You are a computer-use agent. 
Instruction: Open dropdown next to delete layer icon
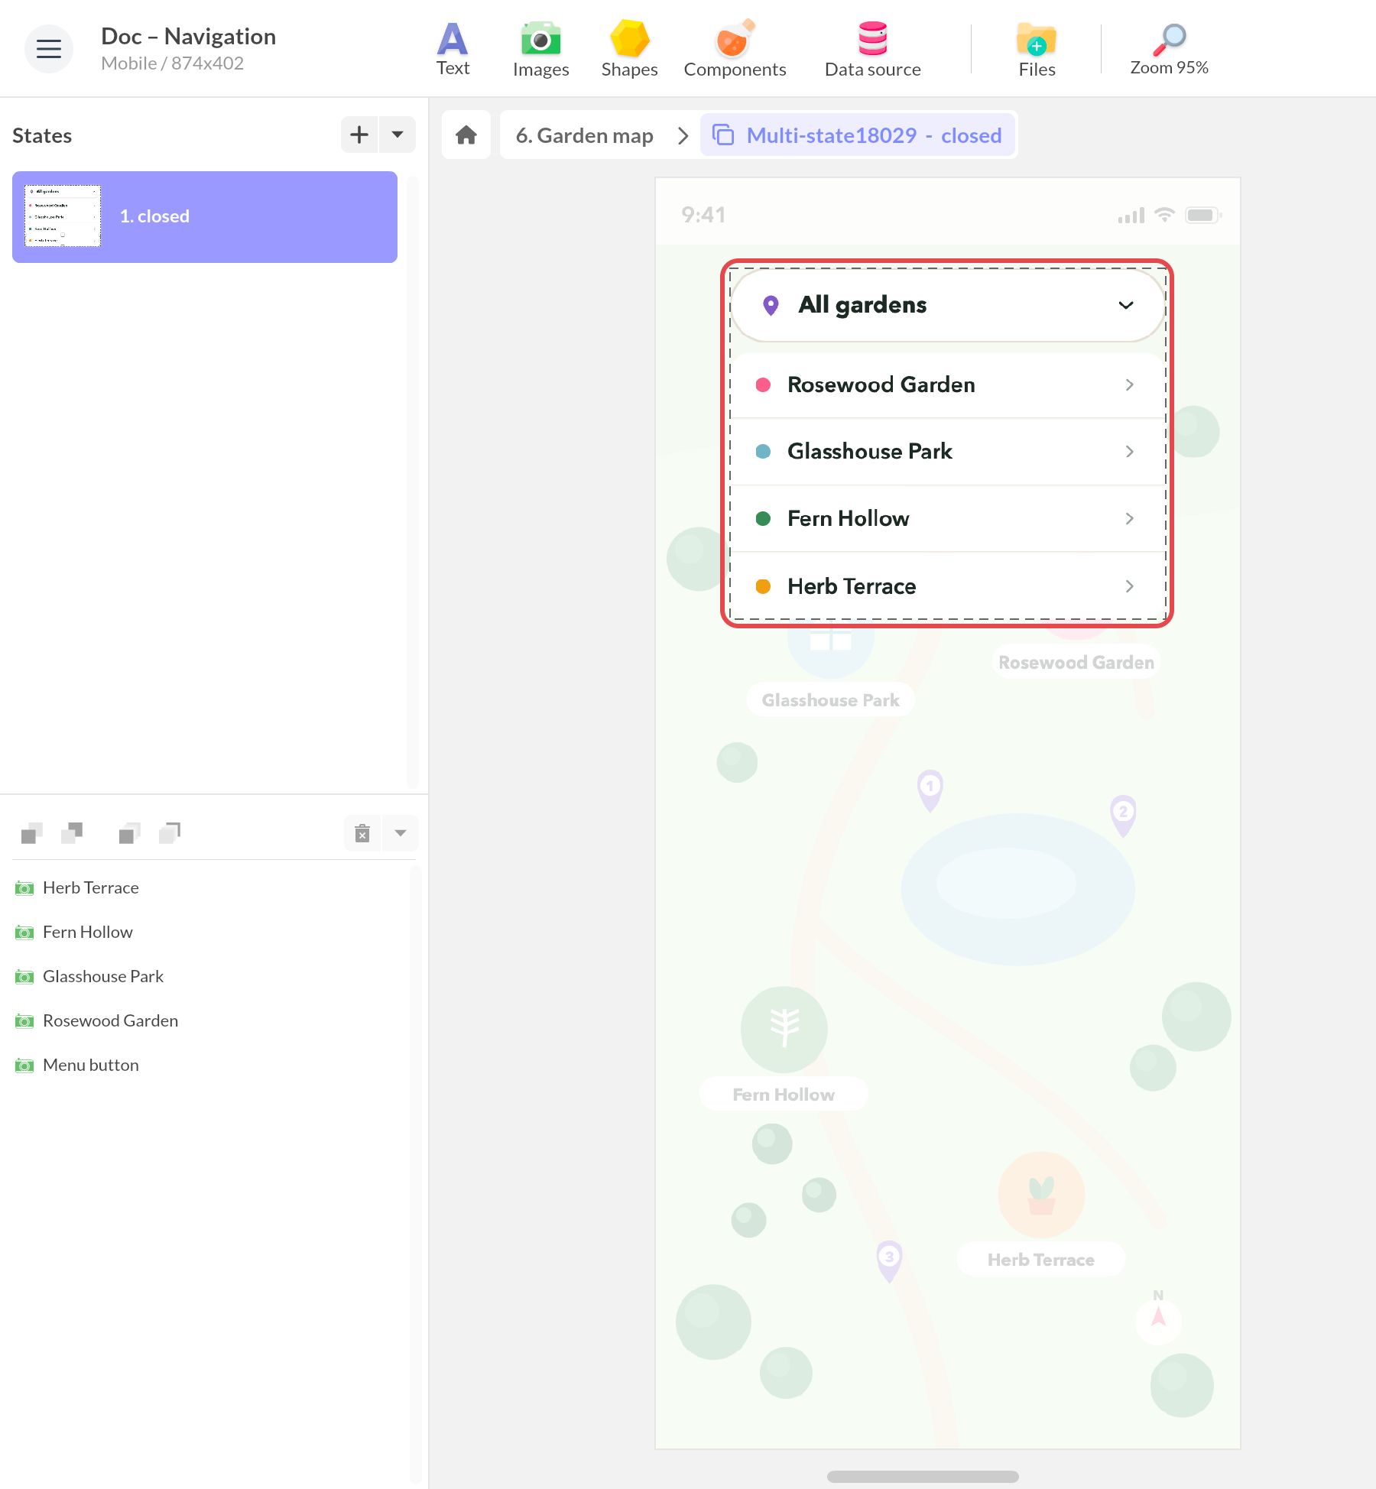coord(401,833)
